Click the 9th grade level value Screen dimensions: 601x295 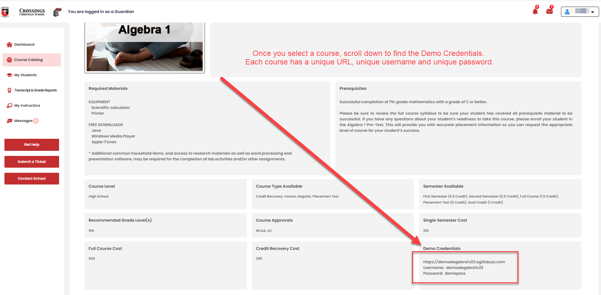[x=91, y=231]
